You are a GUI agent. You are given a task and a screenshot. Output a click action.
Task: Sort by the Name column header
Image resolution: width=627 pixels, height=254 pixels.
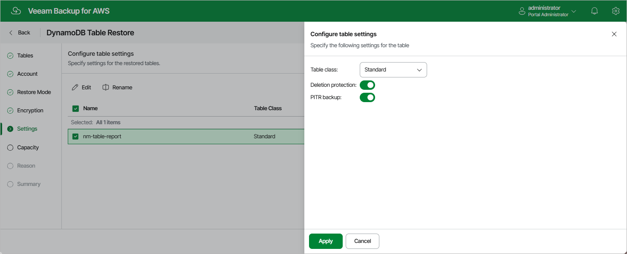90,108
